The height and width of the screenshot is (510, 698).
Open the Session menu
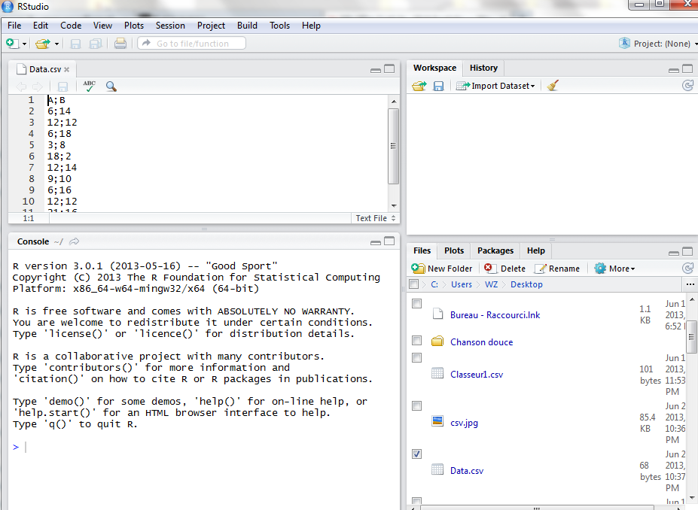point(170,26)
